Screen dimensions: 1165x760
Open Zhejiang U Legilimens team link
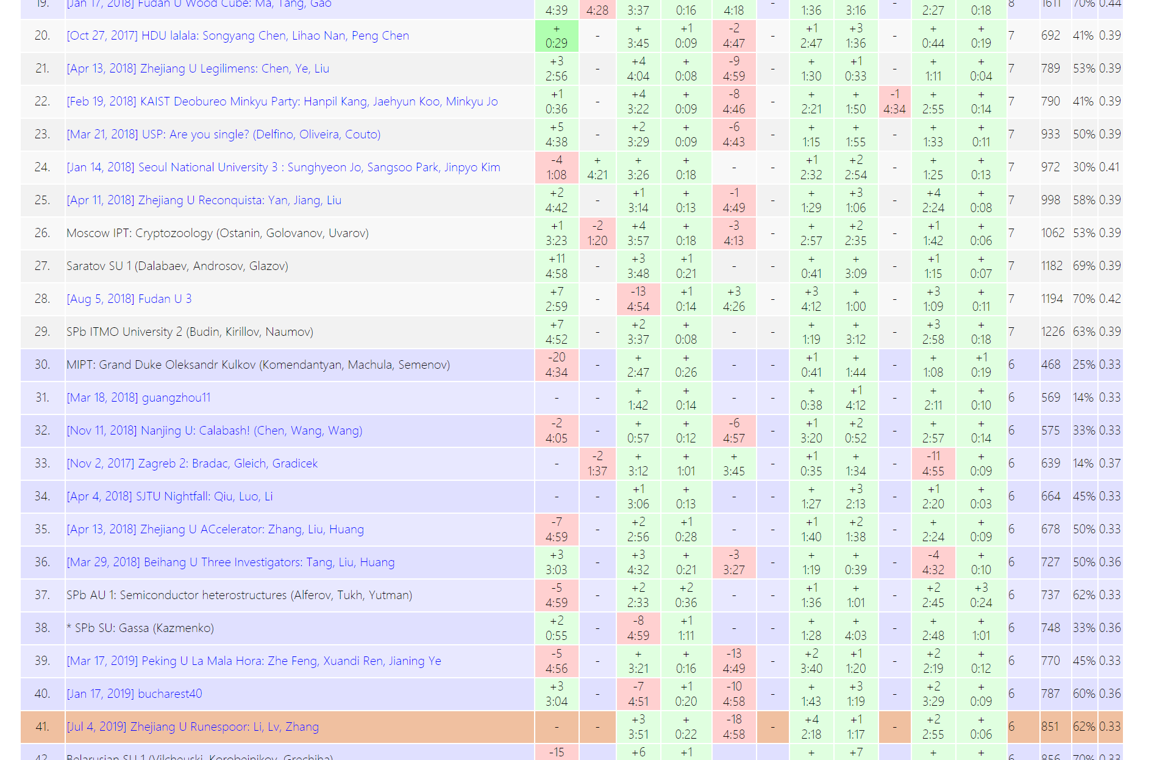[198, 69]
